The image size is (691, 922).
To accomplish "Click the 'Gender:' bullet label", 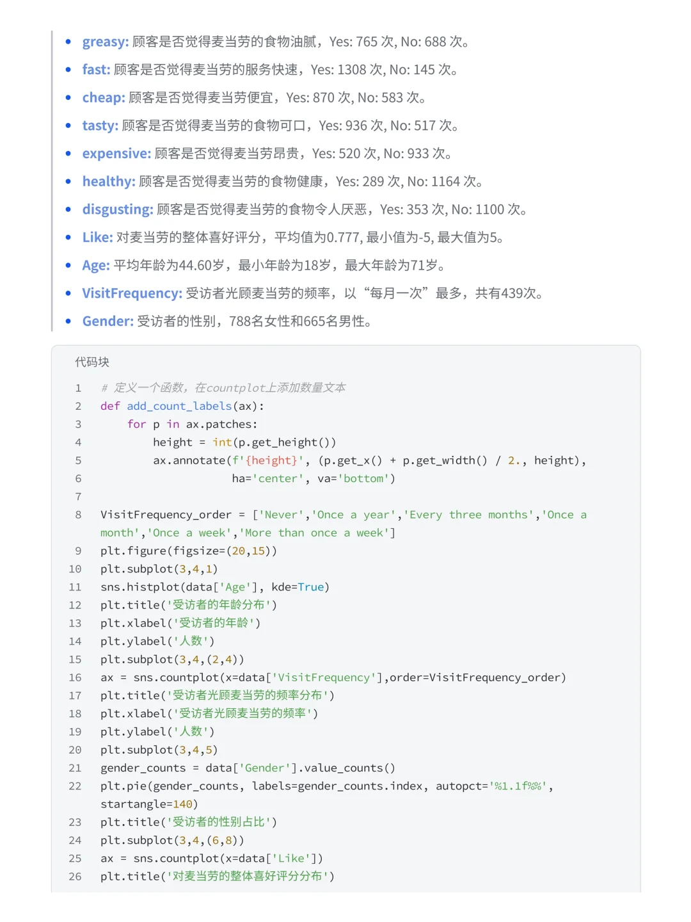I will click(x=108, y=321).
